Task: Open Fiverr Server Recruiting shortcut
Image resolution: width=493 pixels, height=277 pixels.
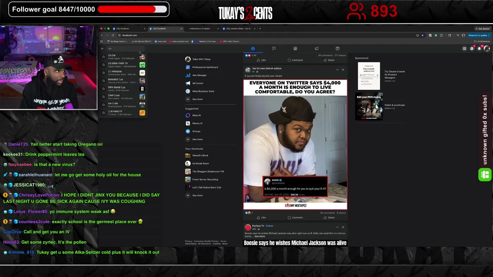Action: click(202, 180)
